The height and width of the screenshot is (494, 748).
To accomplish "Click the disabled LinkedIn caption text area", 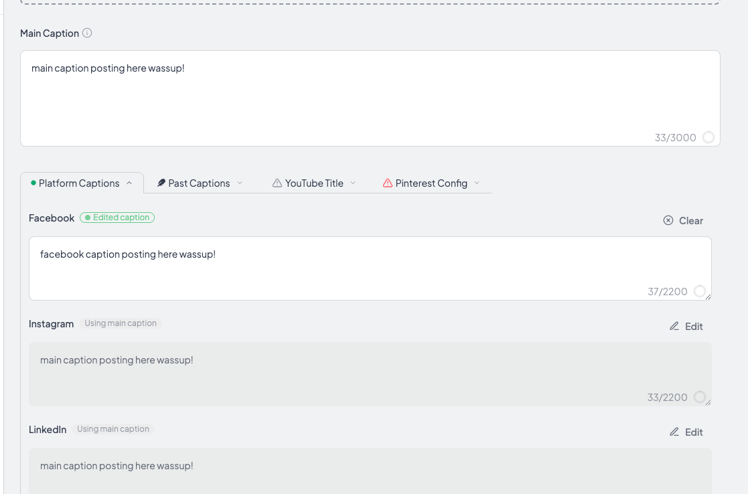I will [370, 471].
